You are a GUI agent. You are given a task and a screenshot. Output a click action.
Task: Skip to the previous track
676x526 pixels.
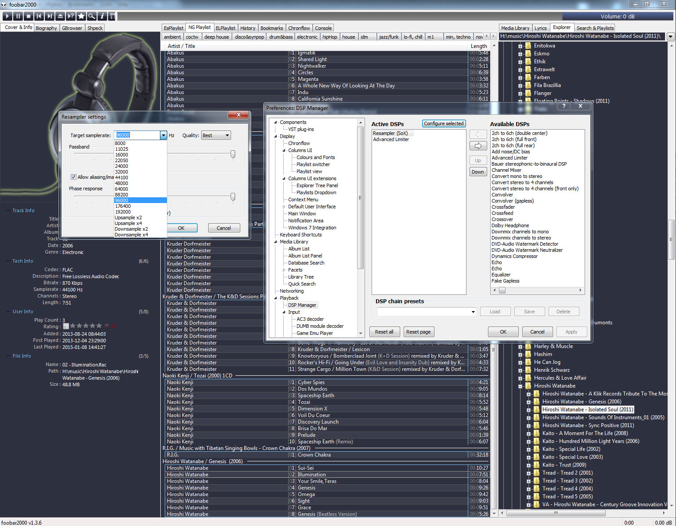pyautogui.click(x=39, y=16)
